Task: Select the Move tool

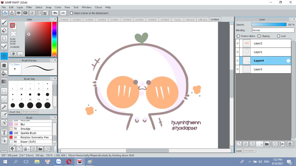Action: click(x=4, y=56)
